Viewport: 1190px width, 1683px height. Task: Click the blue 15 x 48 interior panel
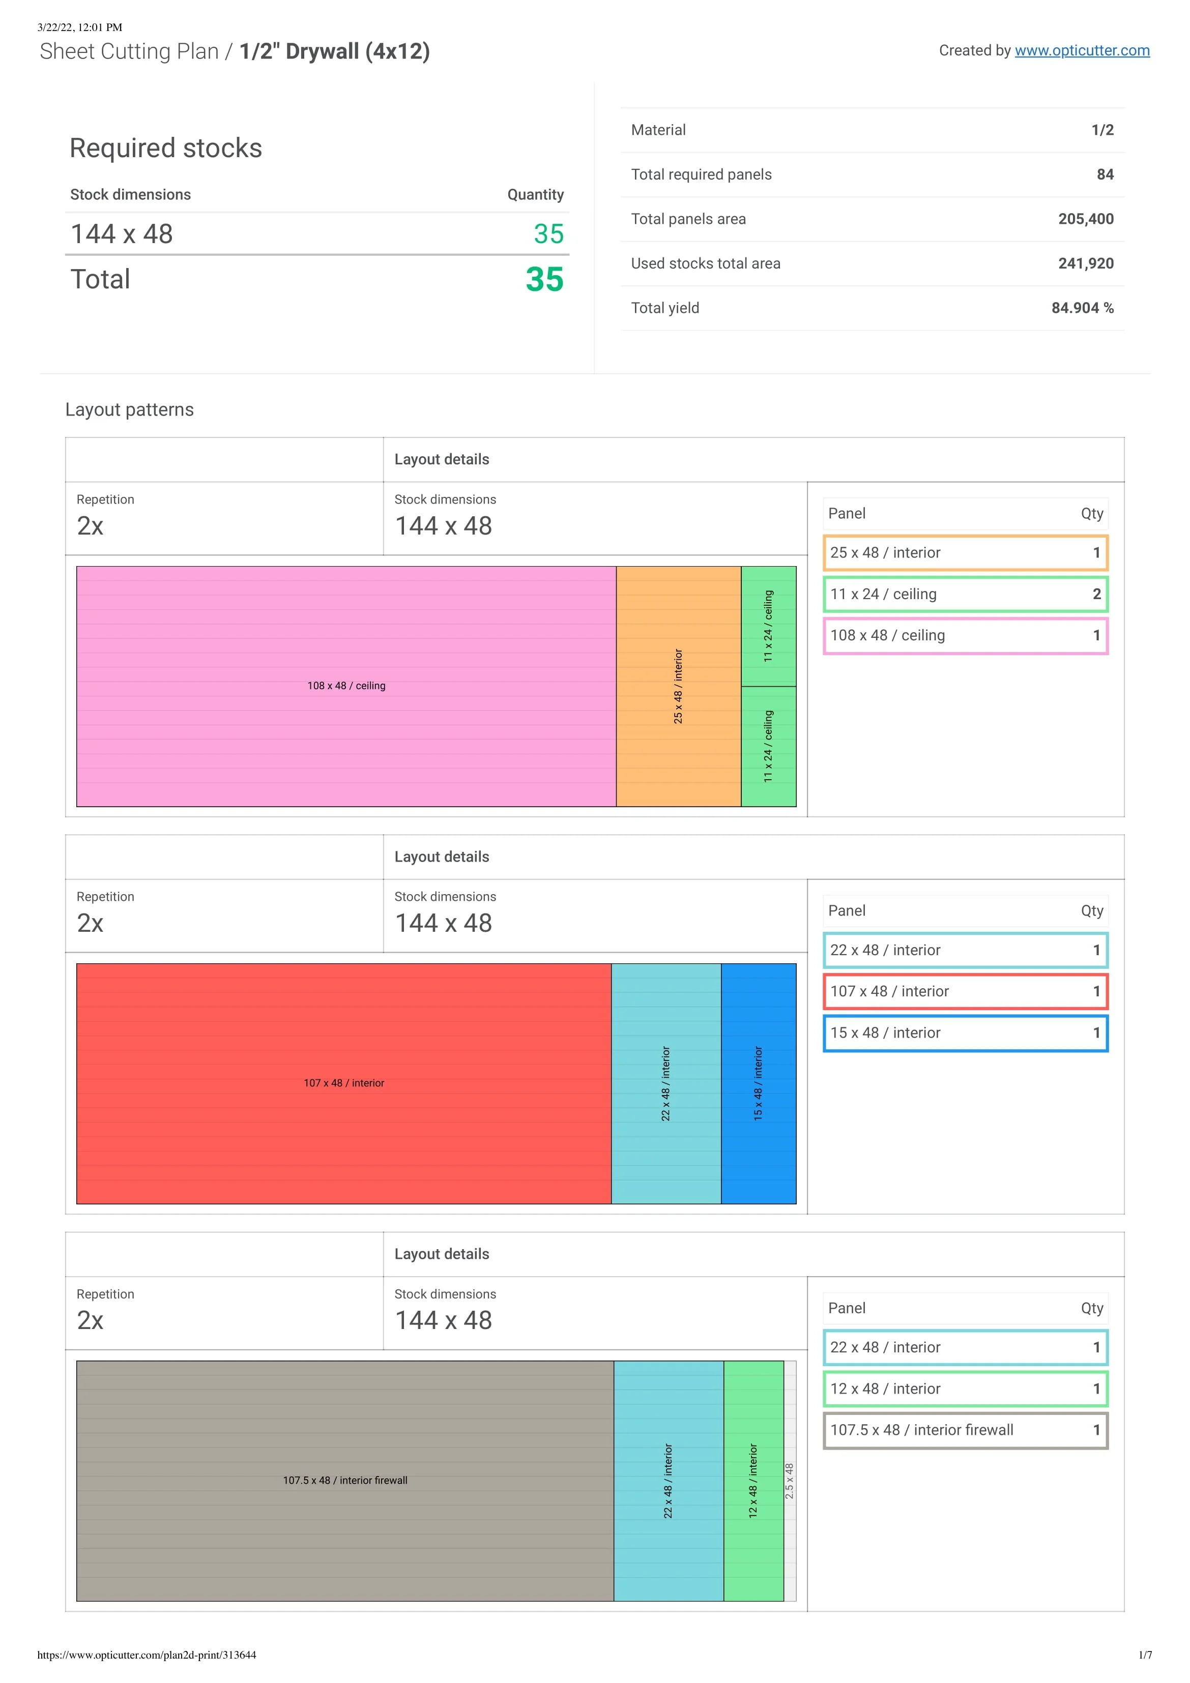[758, 1083]
